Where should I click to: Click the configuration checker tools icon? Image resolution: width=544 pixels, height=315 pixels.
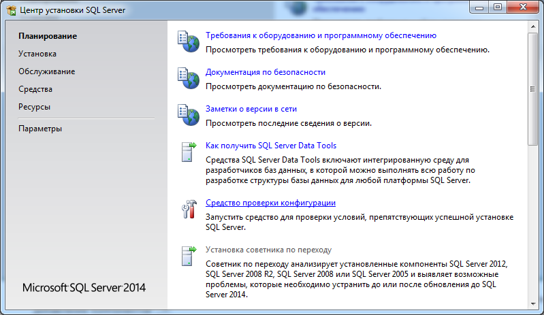[x=188, y=210]
